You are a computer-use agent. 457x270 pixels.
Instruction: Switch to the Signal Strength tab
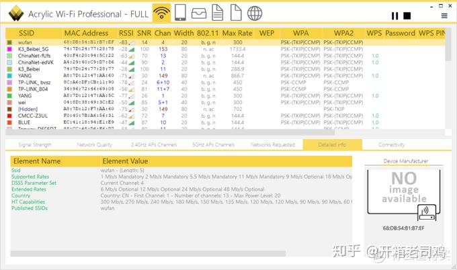click(x=35, y=145)
